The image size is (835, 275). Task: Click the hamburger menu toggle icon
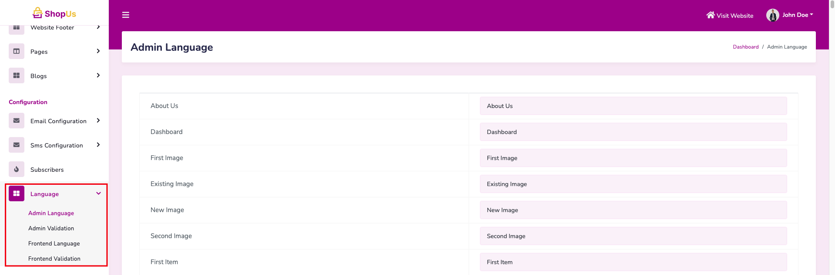[126, 15]
